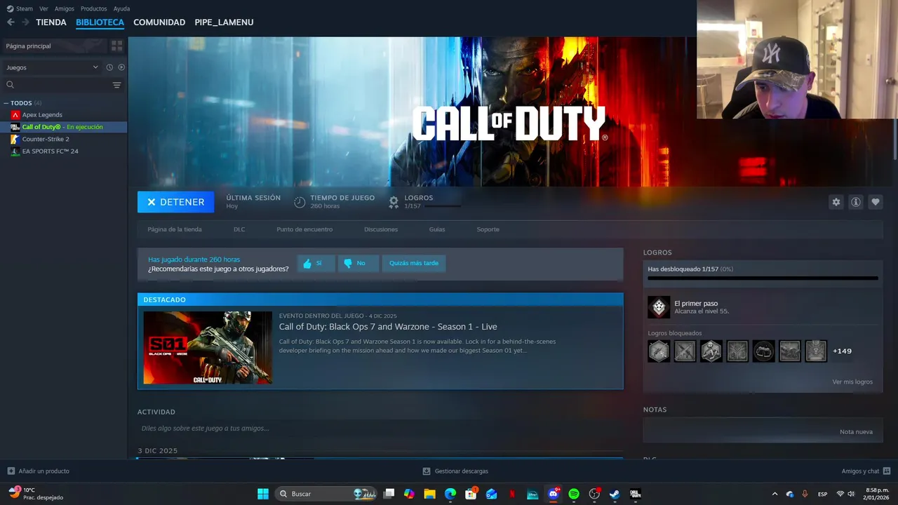
Task: Open the volume control tray icon
Action: click(x=850, y=494)
